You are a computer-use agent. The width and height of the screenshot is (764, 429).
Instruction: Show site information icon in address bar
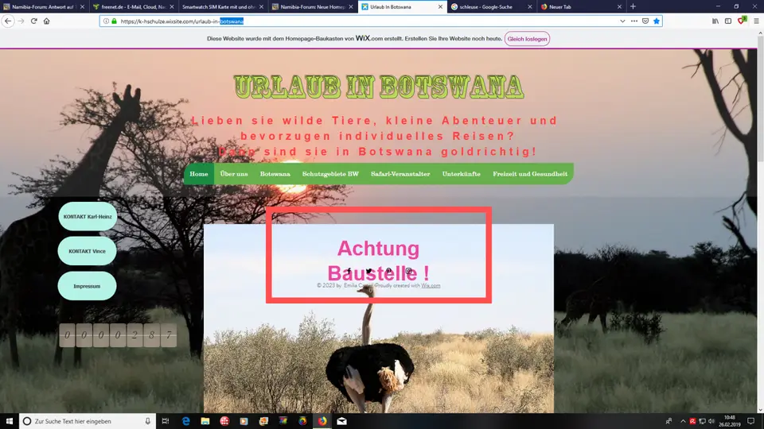(106, 21)
